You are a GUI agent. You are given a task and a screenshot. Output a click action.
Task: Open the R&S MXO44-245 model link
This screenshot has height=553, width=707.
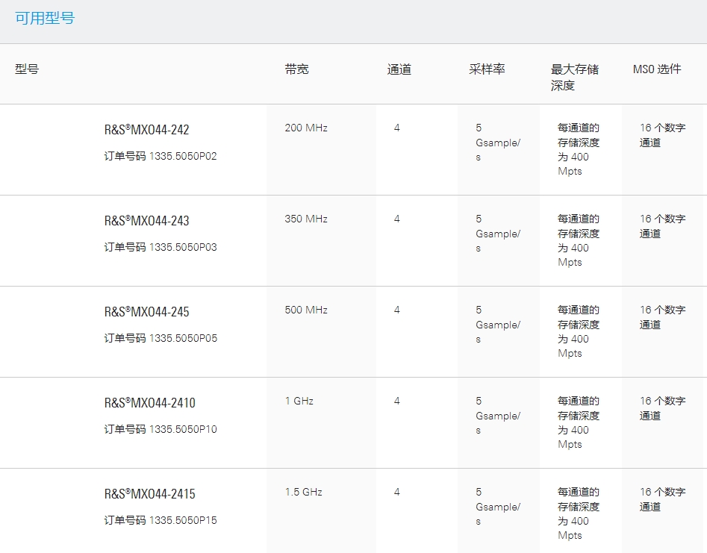coord(146,312)
